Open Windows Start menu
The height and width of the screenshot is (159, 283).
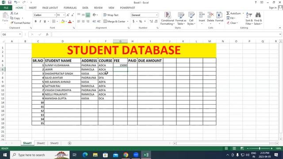pos(5,155)
